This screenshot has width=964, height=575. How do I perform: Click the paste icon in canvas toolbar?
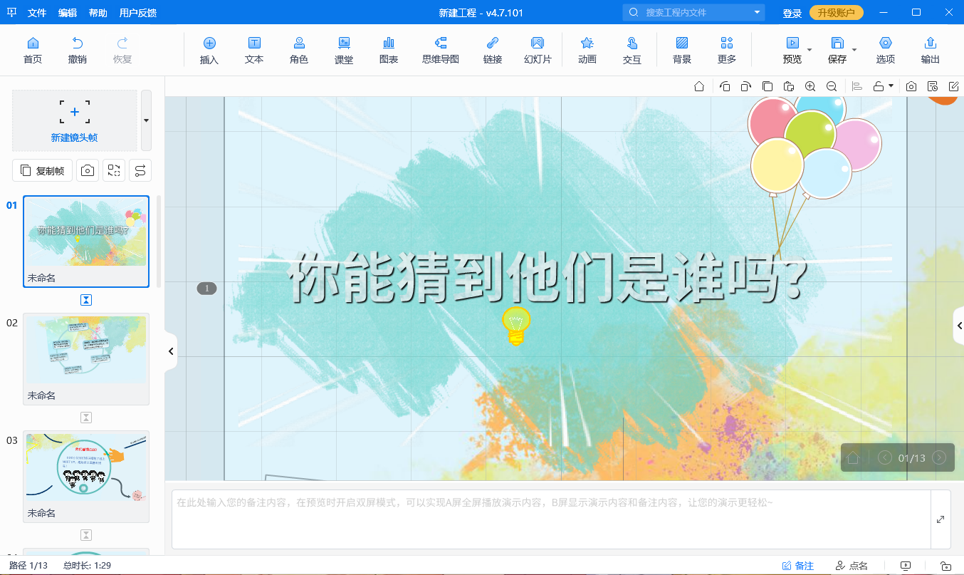(x=788, y=86)
